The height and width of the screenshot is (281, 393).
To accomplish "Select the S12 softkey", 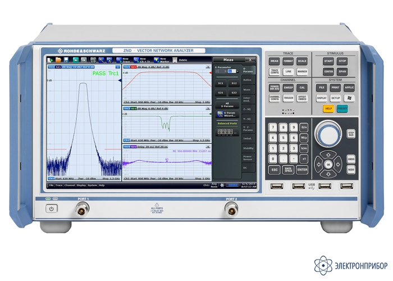I will pyautogui.click(x=234, y=83).
